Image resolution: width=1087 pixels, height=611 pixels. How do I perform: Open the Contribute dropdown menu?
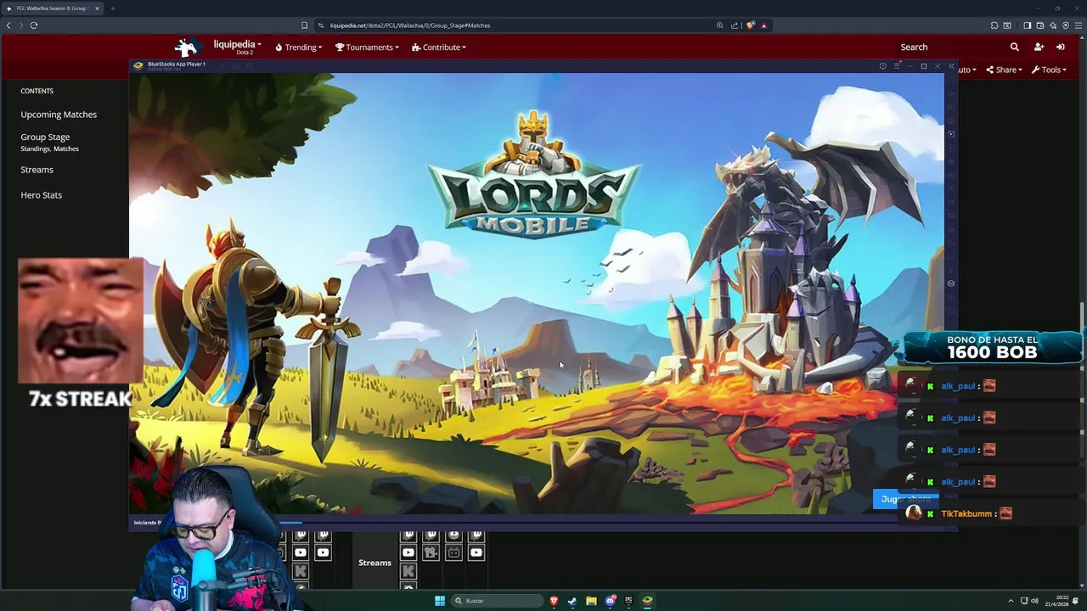pyautogui.click(x=439, y=48)
